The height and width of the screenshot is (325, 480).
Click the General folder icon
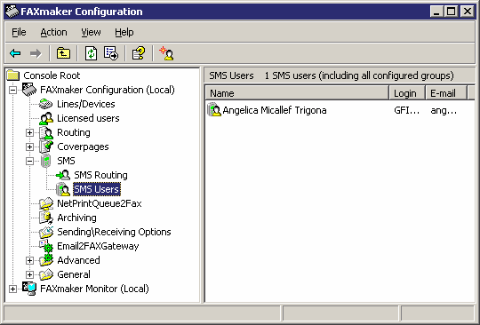pos(46,274)
